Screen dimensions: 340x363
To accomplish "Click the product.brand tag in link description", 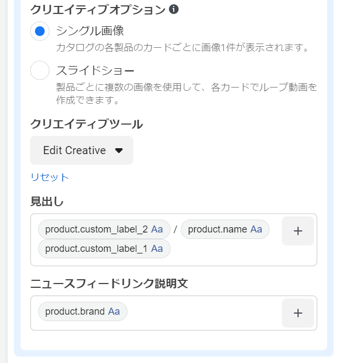I will pyautogui.click(x=75, y=311).
